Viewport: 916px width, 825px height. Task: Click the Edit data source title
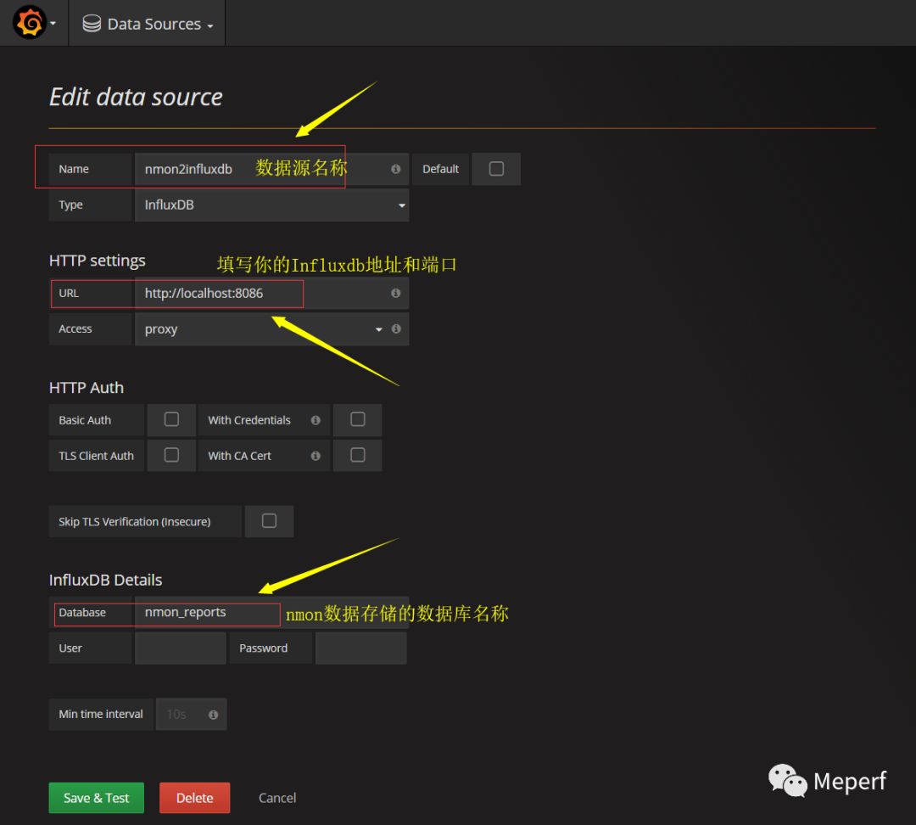[136, 97]
